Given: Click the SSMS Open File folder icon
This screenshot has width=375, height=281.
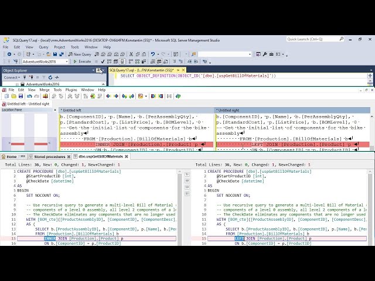Looking at the screenshot, I should coord(49,54).
